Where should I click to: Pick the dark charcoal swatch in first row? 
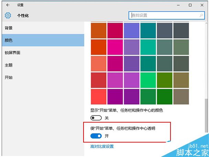click(x=181, y=31)
